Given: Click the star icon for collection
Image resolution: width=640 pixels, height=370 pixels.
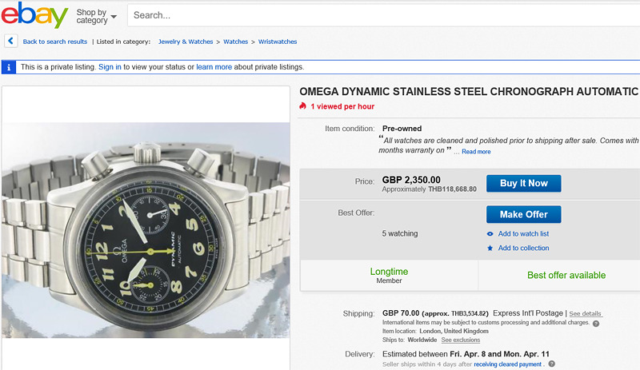Looking at the screenshot, I should coord(490,249).
